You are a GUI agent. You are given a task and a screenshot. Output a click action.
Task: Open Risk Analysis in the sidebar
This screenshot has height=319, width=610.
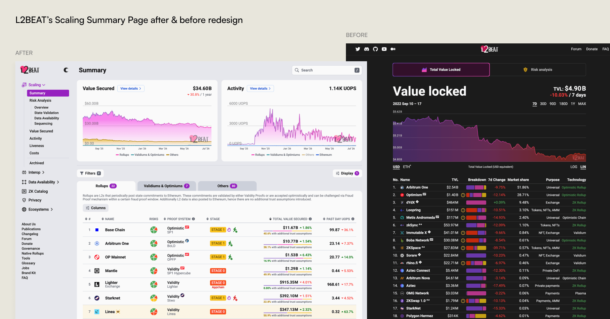point(40,100)
